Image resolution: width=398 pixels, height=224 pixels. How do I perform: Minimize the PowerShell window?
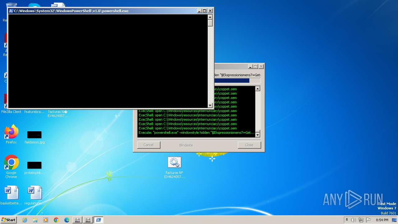(x=199, y=11)
